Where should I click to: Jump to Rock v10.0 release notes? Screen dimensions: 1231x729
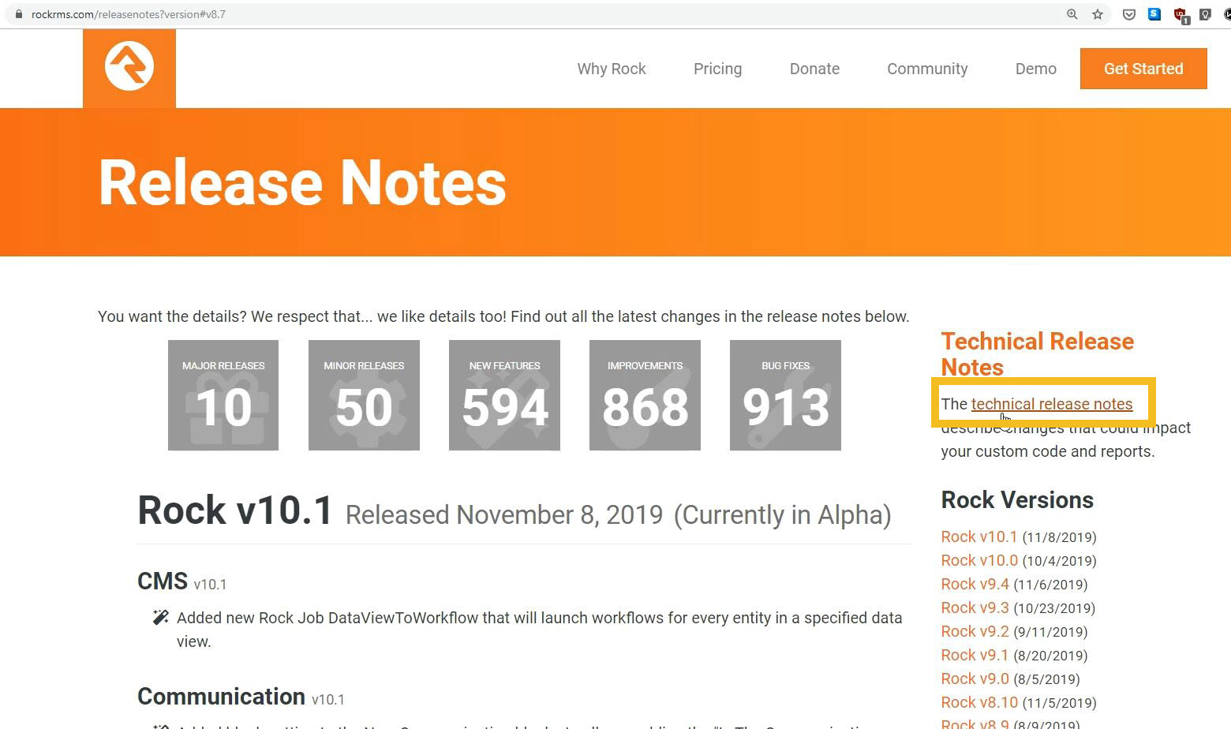tap(979, 560)
